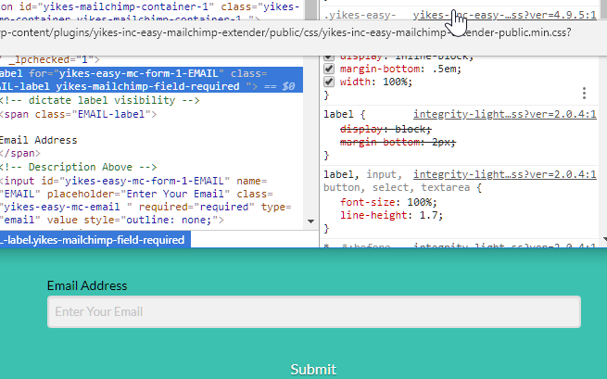
Task: Click the Description Above comment line
Action: click(78, 167)
